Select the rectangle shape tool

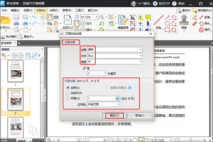pos(167,30)
